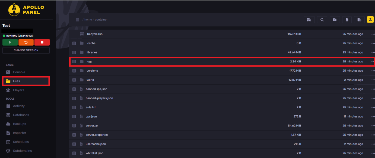Restart the server with the orange button

pos(26,42)
